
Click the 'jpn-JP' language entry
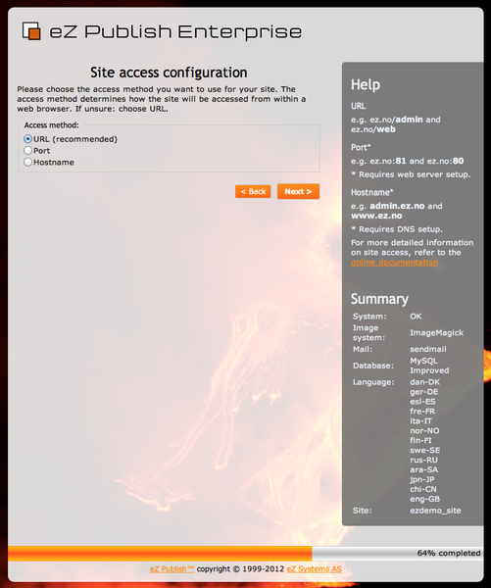(422, 479)
